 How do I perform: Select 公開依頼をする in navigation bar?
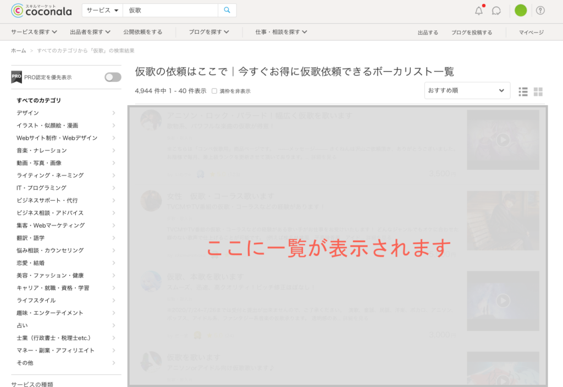click(x=143, y=32)
